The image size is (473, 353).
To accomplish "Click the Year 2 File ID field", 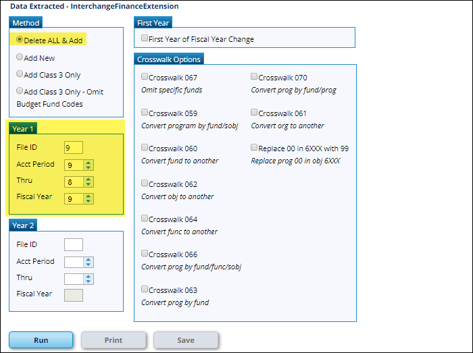I will (73, 244).
